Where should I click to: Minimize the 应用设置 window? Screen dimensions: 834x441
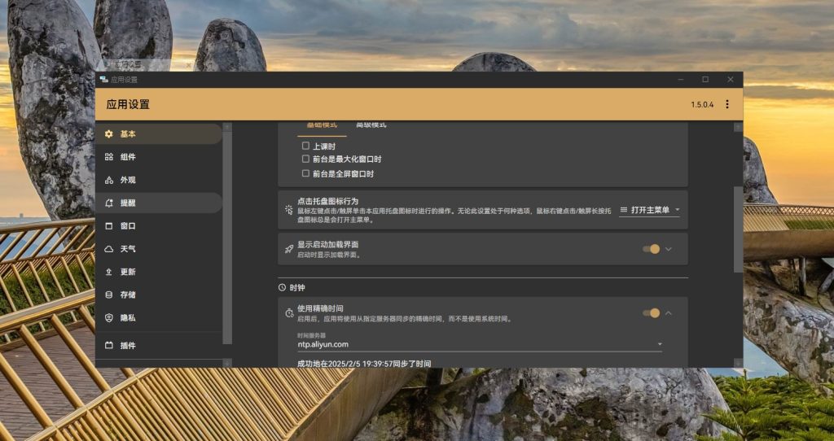point(681,80)
